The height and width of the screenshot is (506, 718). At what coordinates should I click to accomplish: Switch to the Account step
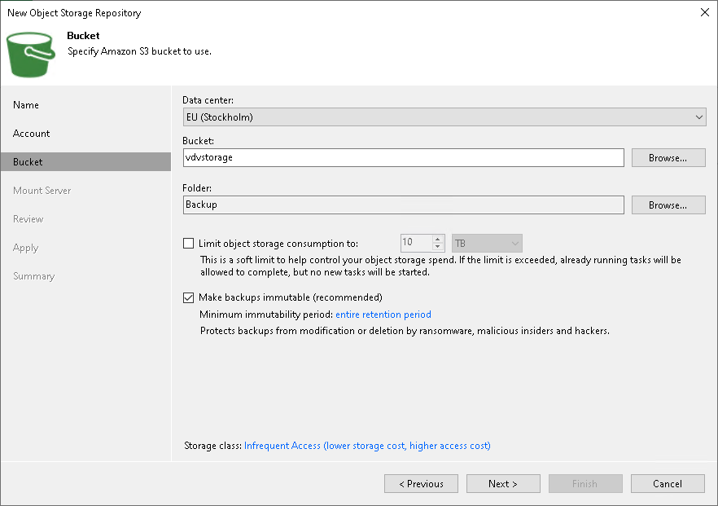point(31,133)
